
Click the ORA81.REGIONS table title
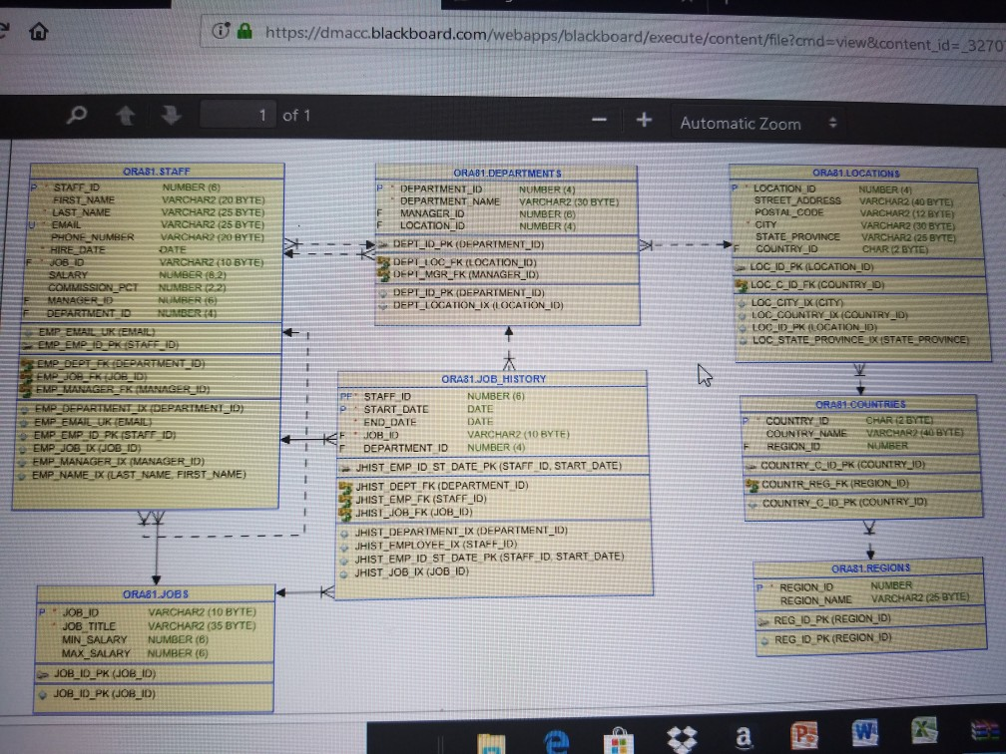pos(870,568)
